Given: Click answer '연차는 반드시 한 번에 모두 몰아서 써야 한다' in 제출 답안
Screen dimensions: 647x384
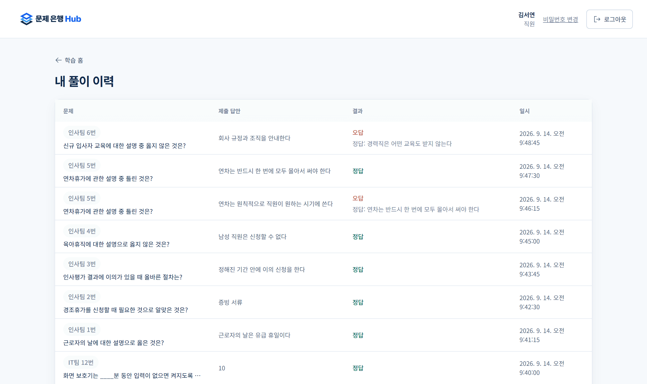Looking at the screenshot, I should [x=274, y=171].
